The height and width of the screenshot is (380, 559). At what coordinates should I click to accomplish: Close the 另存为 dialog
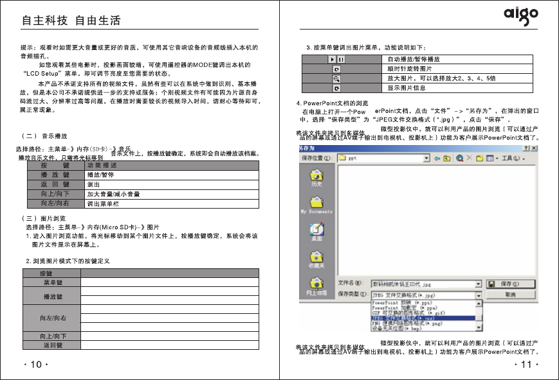(534, 148)
